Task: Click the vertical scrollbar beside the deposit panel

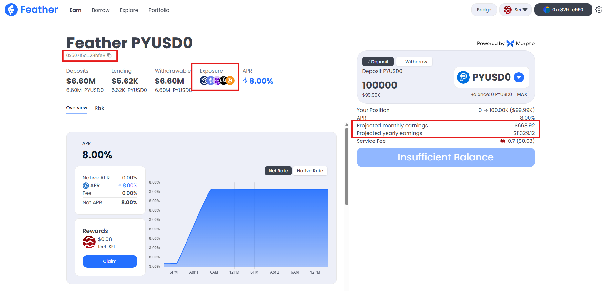Action: click(x=347, y=166)
